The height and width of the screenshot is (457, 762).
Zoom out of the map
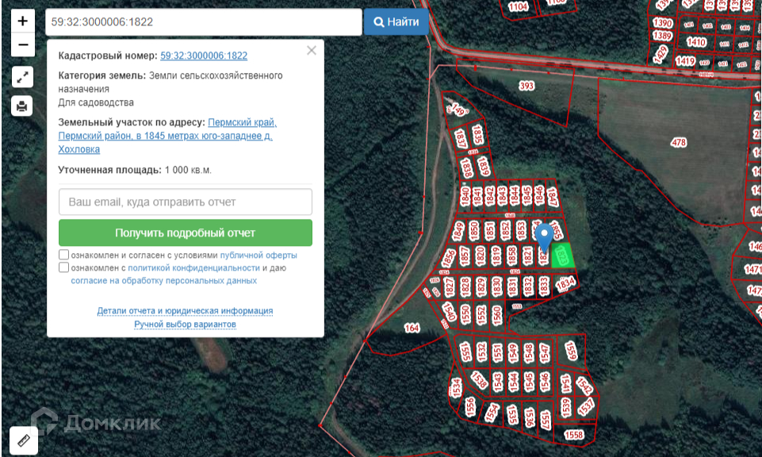[x=23, y=45]
